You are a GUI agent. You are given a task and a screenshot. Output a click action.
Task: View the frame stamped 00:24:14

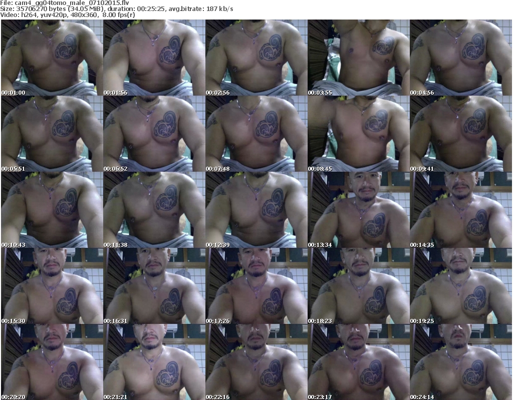[461, 362]
